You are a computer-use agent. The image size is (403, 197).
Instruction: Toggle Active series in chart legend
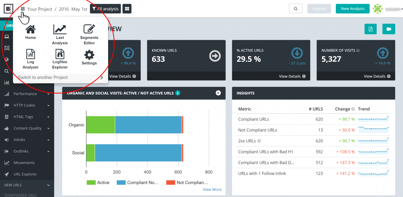[x=98, y=183]
